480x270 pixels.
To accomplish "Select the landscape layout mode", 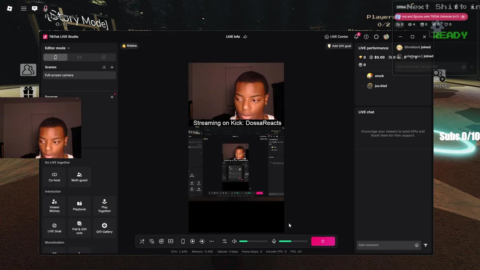I will click(79, 57).
